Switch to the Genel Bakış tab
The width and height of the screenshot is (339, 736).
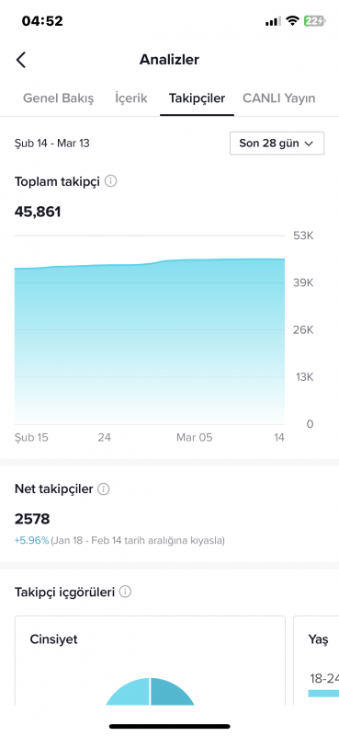point(59,98)
